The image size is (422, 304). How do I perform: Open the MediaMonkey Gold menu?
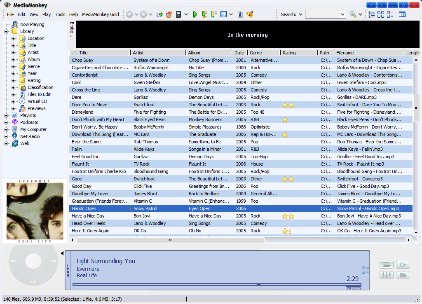point(100,14)
